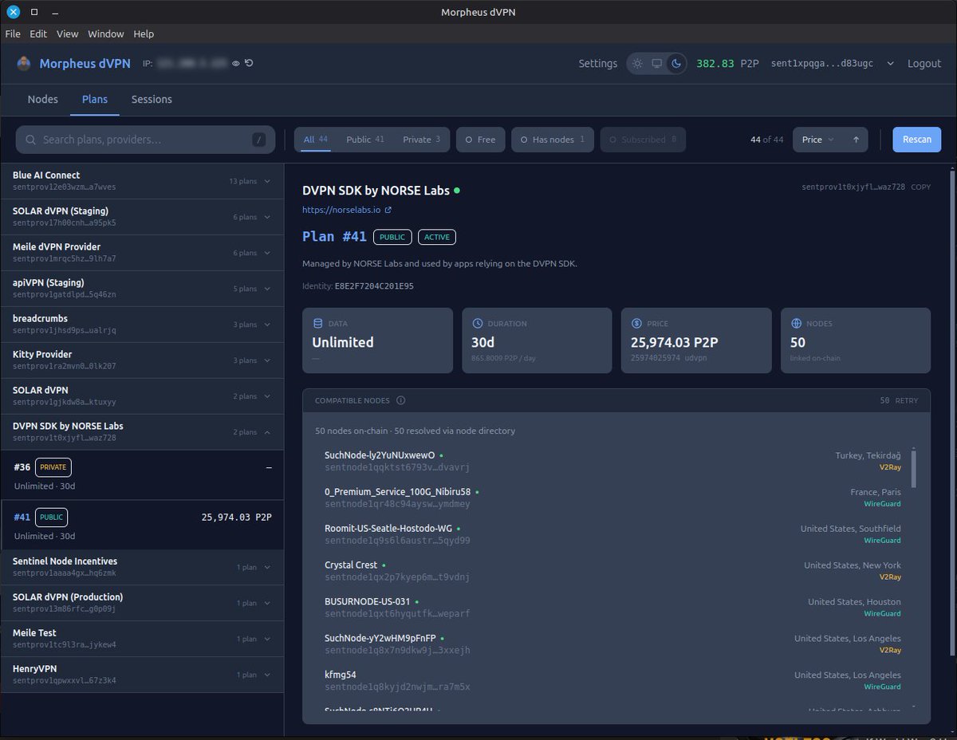Refresh the IP address with reload icon
This screenshot has height=740, width=957.
250,64
